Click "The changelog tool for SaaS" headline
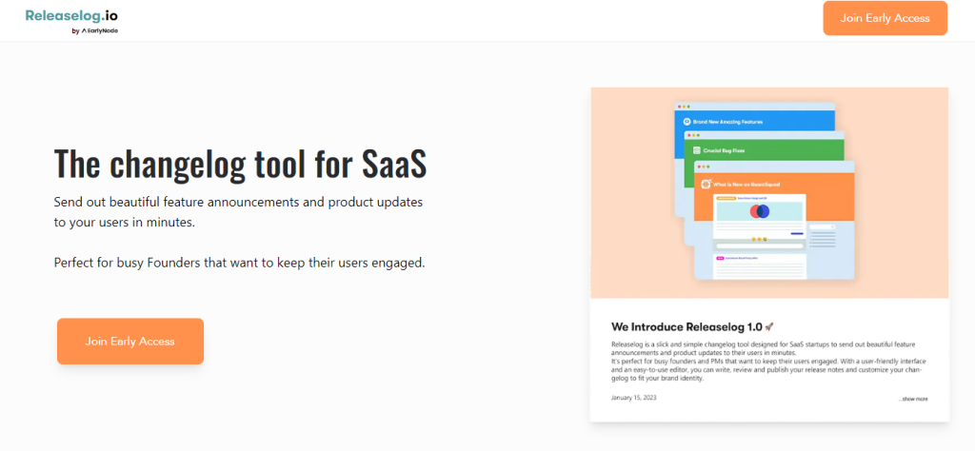This screenshot has height=451, width=975. pos(240,164)
